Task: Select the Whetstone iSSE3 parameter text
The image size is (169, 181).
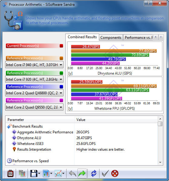Action: [31, 144]
